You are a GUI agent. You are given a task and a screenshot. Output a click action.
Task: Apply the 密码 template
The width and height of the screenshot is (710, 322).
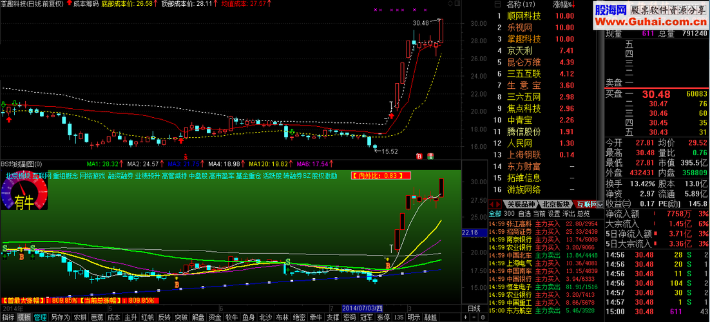349,317
